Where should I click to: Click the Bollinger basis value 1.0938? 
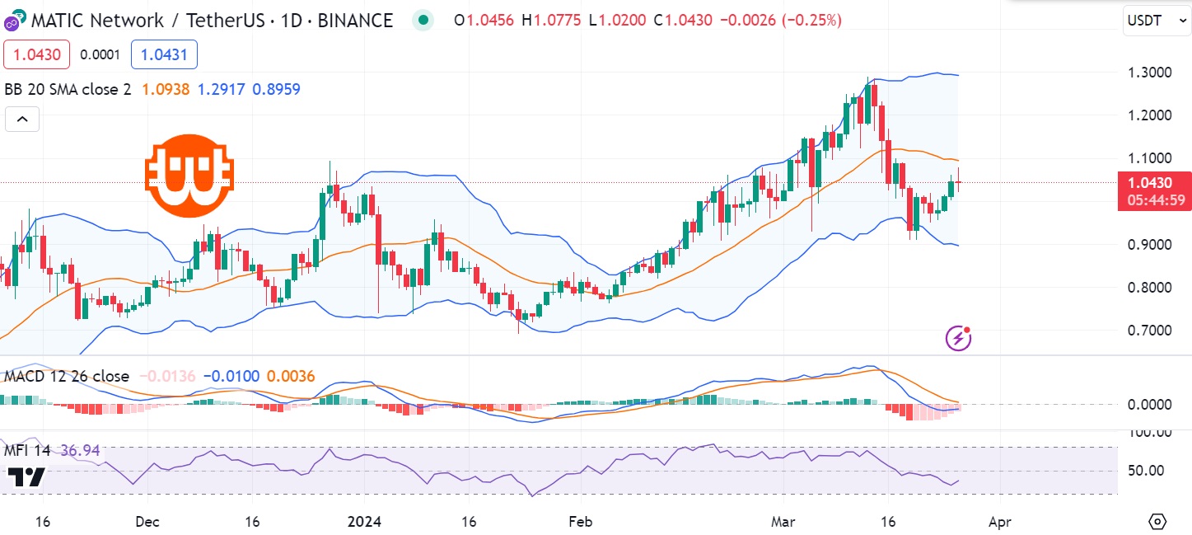165,89
